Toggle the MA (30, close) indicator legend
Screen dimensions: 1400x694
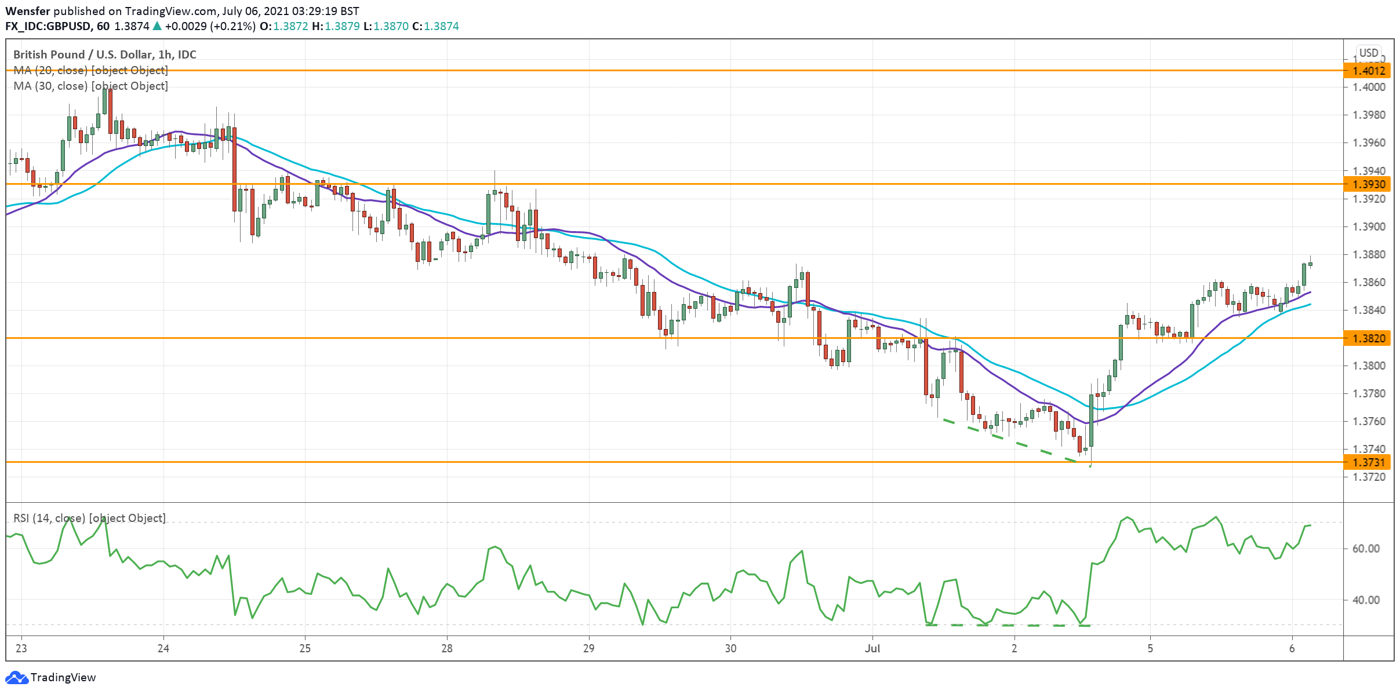tap(90, 86)
